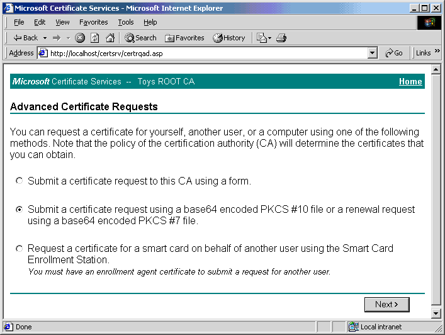Minimize the Internet Explorer window
The height and width of the screenshot is (335, 445).
414,8
